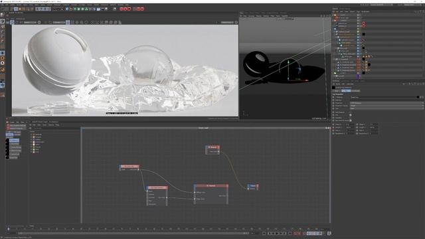Click the highlighted blue icon in the top toolbar's left group
Screen dimensions: 425x239
click(16, 9)
